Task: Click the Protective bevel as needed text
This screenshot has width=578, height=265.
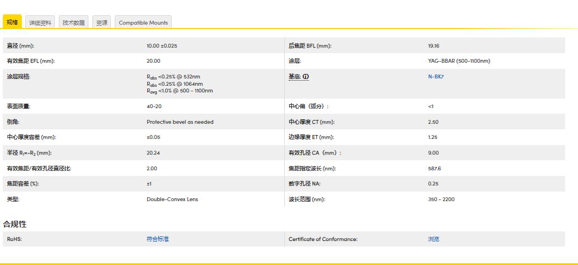Action: (x=180, y=122)
